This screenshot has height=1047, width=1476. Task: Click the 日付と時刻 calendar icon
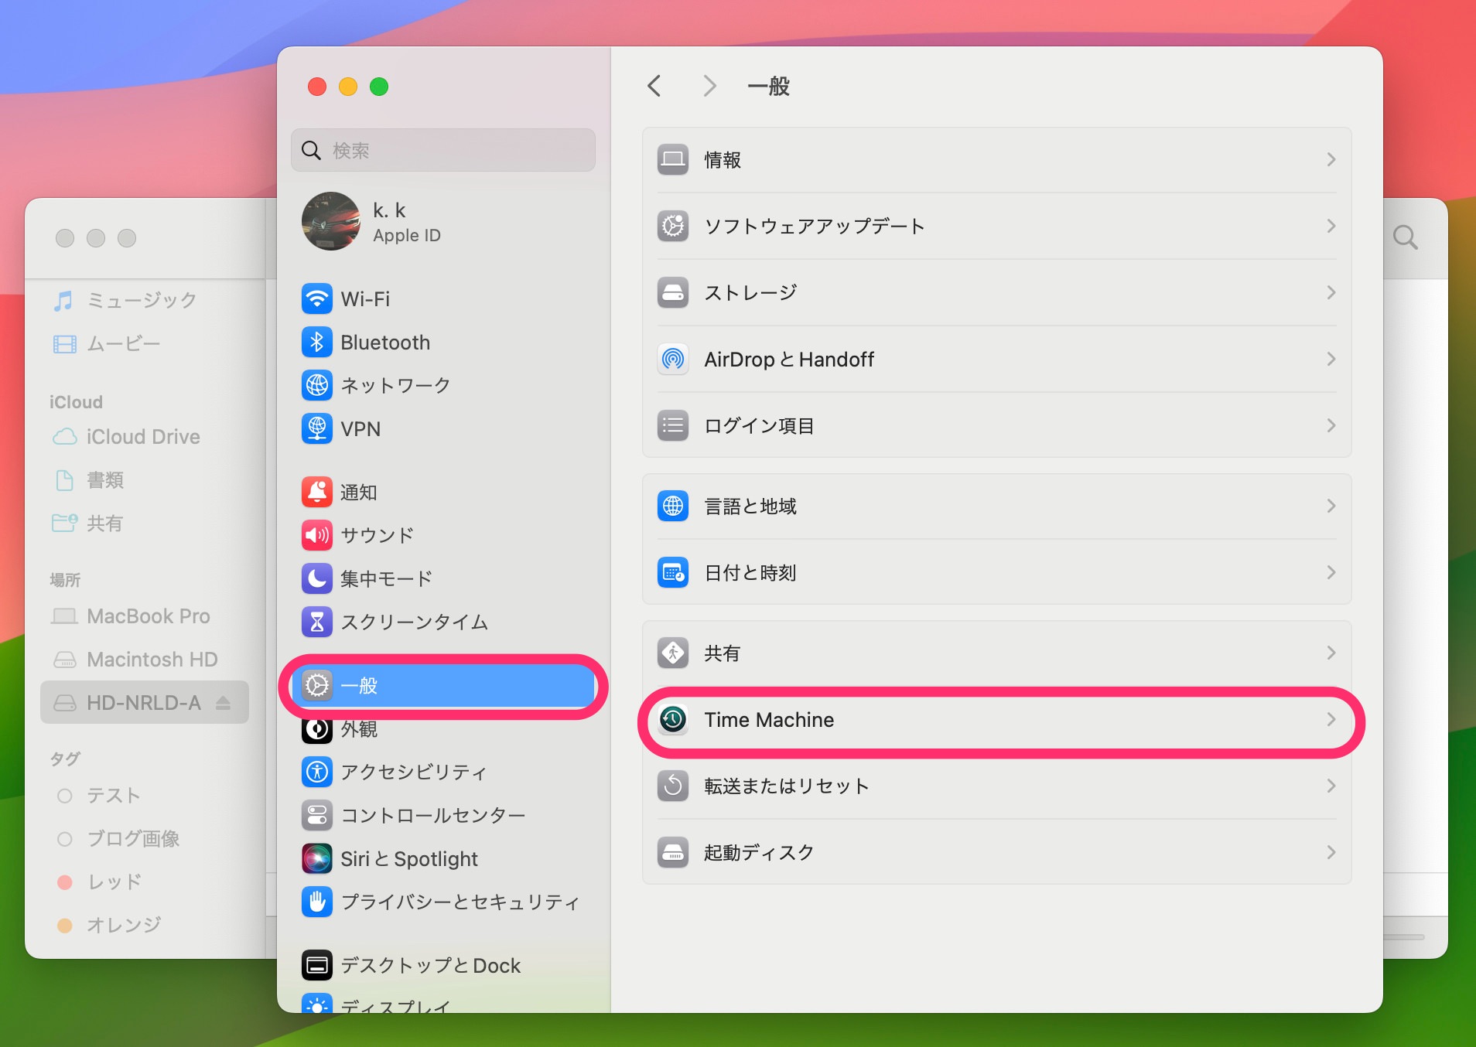point(673,572)
